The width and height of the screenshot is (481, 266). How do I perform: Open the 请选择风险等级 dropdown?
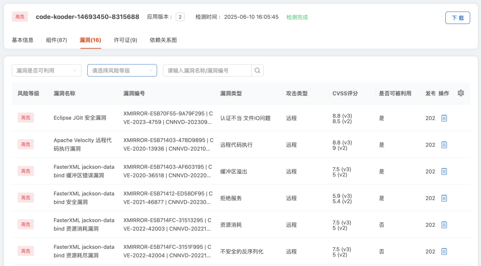click(122, 70)
